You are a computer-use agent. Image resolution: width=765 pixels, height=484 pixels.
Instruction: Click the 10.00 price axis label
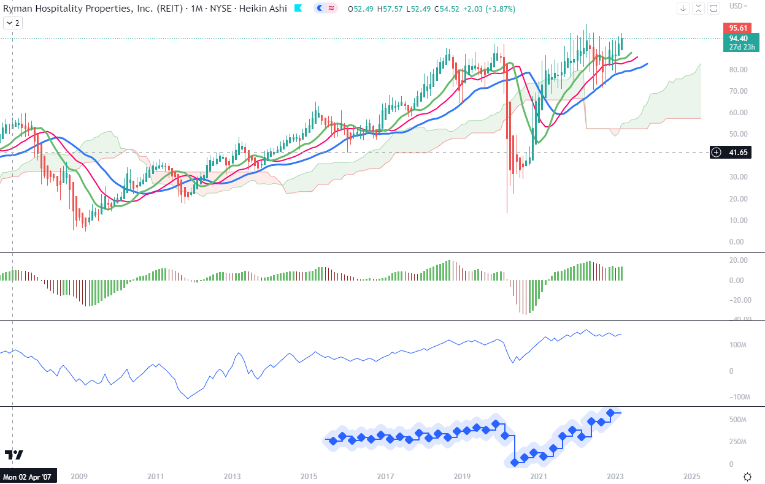coord(738,221)
